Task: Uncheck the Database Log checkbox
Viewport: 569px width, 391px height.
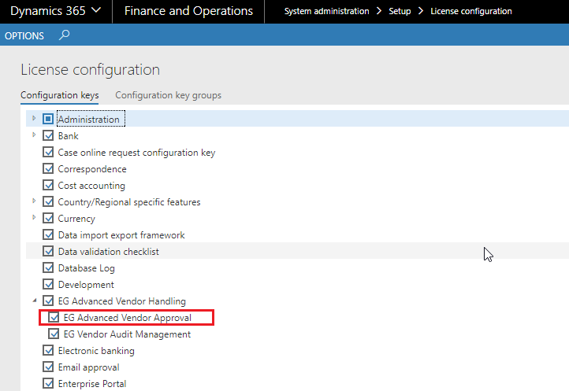Action: (48, 267)
